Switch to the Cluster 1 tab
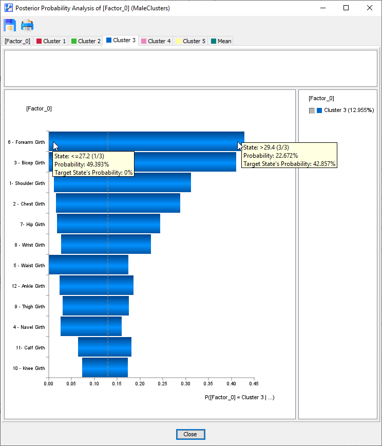The image size is (382, 446). (51, 41)
